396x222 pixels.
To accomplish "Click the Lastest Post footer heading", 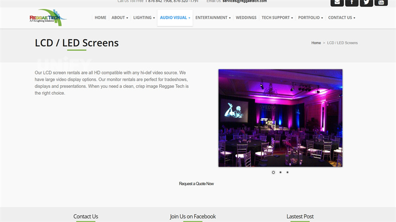I will [x=300, y=217].
